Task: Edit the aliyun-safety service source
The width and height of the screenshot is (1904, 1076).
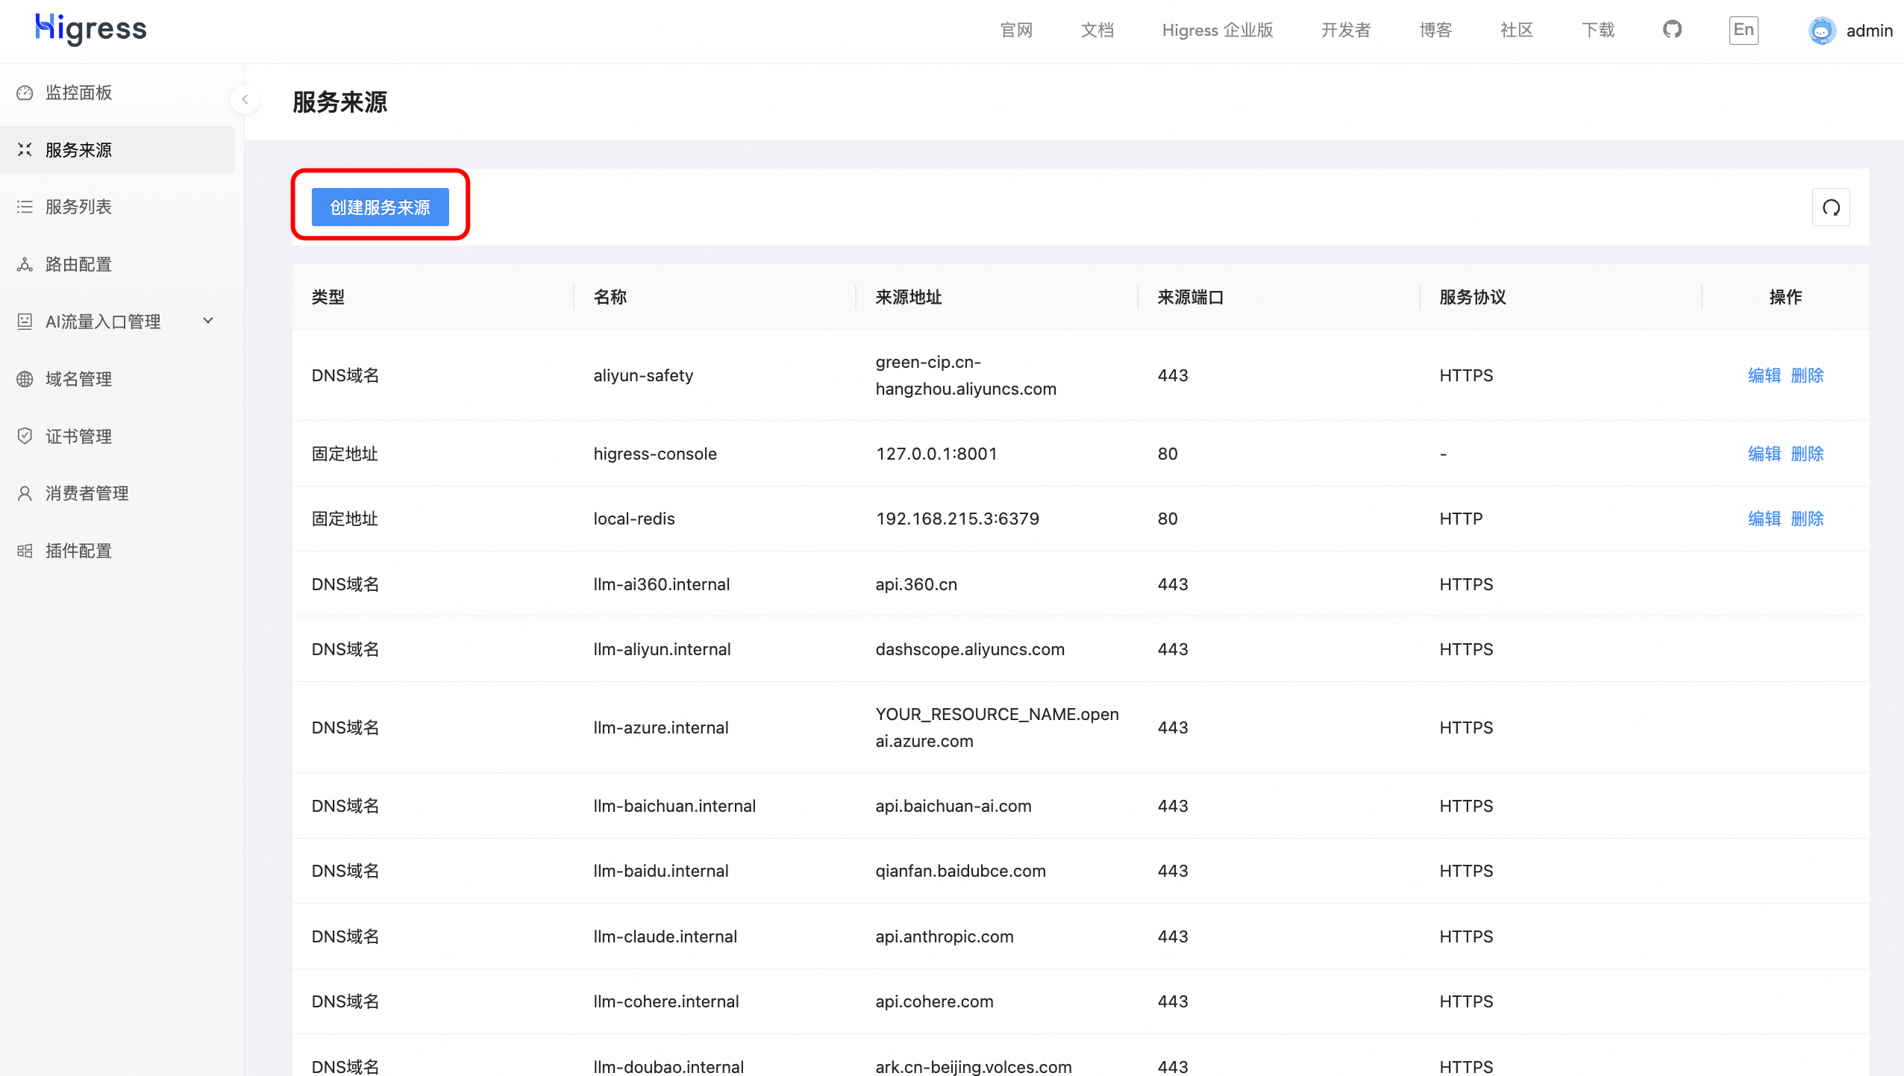Action: click(x=1764, y=375)
